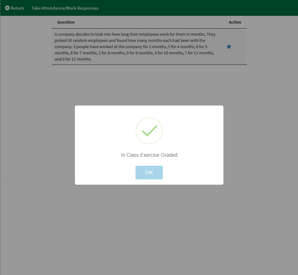
Task: Click the Question column header
Action: (66, 22)
